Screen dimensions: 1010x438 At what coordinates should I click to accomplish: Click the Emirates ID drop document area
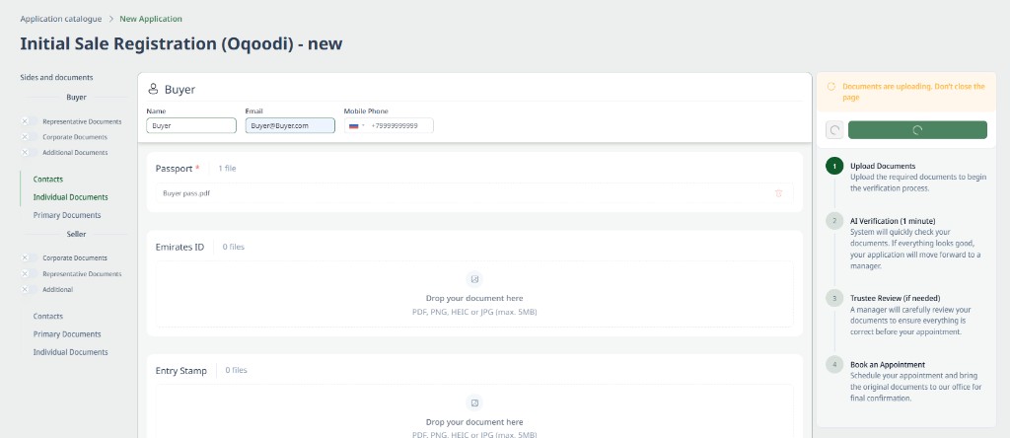coord(474,294)
